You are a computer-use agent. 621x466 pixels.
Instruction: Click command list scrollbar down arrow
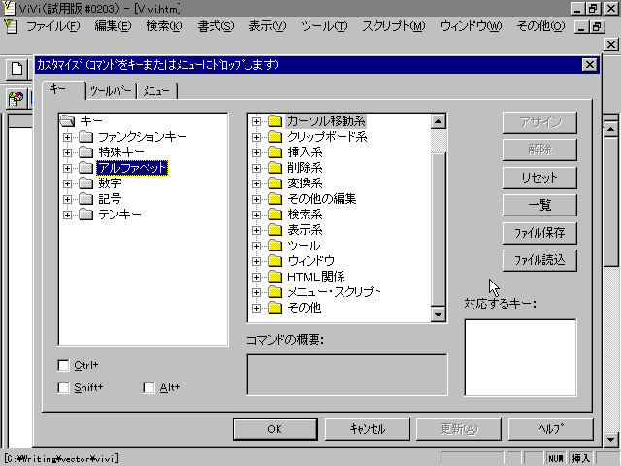point(438,315)
